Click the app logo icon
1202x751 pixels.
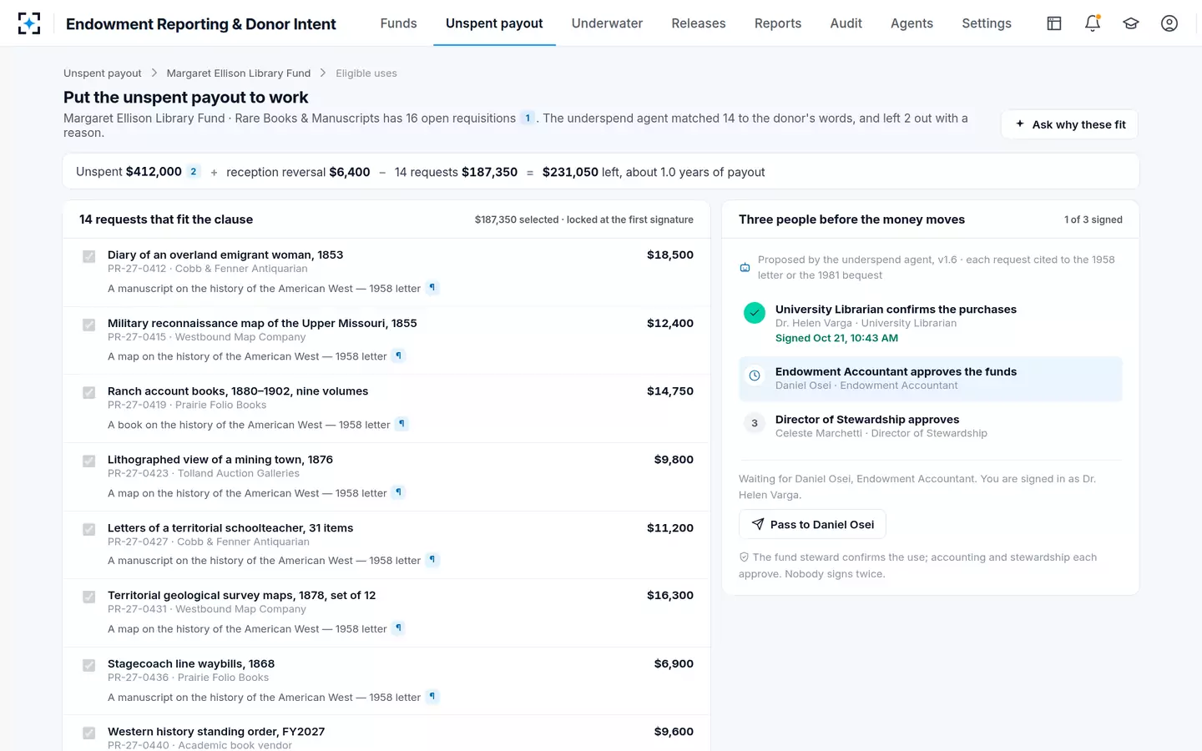tap(29, 23)
